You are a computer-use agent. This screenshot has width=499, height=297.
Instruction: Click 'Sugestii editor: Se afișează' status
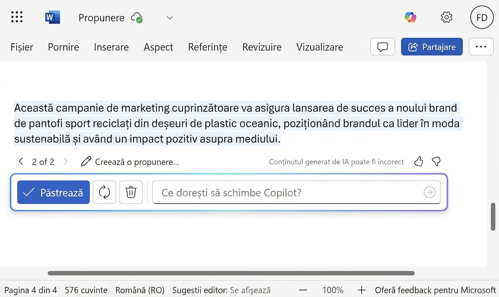(221, 290)
